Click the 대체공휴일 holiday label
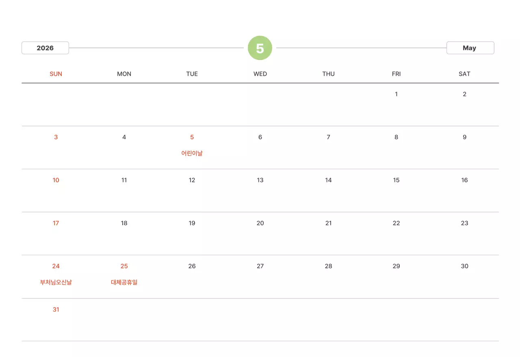520x357 pixels. (124, 282)
